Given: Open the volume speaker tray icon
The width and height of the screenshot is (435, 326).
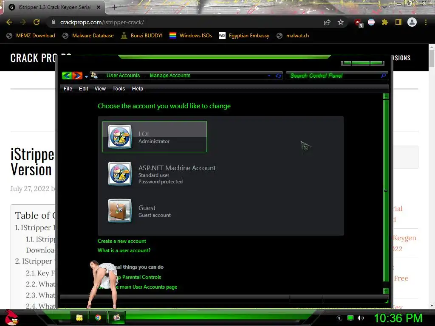Looking at the screenshot, I should [361, 318].
